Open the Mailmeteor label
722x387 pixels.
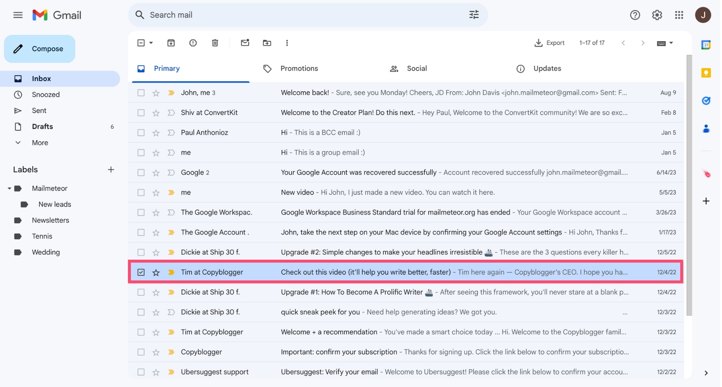(x=50, y=188)
